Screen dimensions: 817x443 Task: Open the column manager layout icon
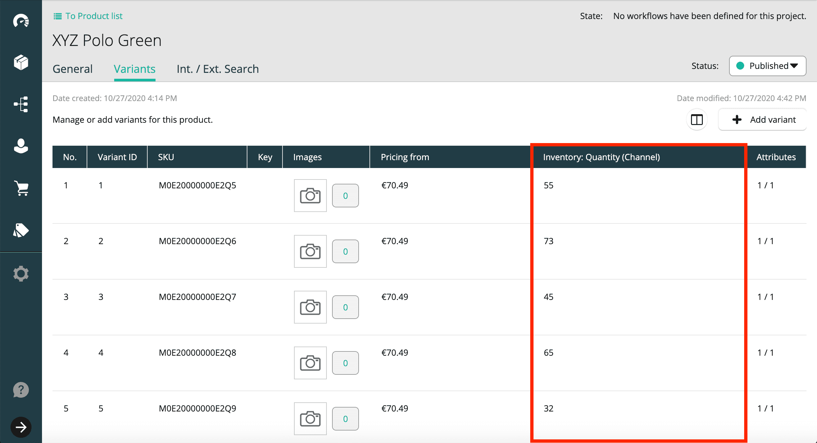697,120
